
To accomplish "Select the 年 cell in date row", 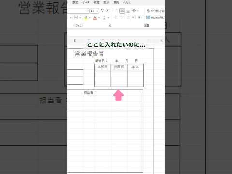I will pos(116,61).
